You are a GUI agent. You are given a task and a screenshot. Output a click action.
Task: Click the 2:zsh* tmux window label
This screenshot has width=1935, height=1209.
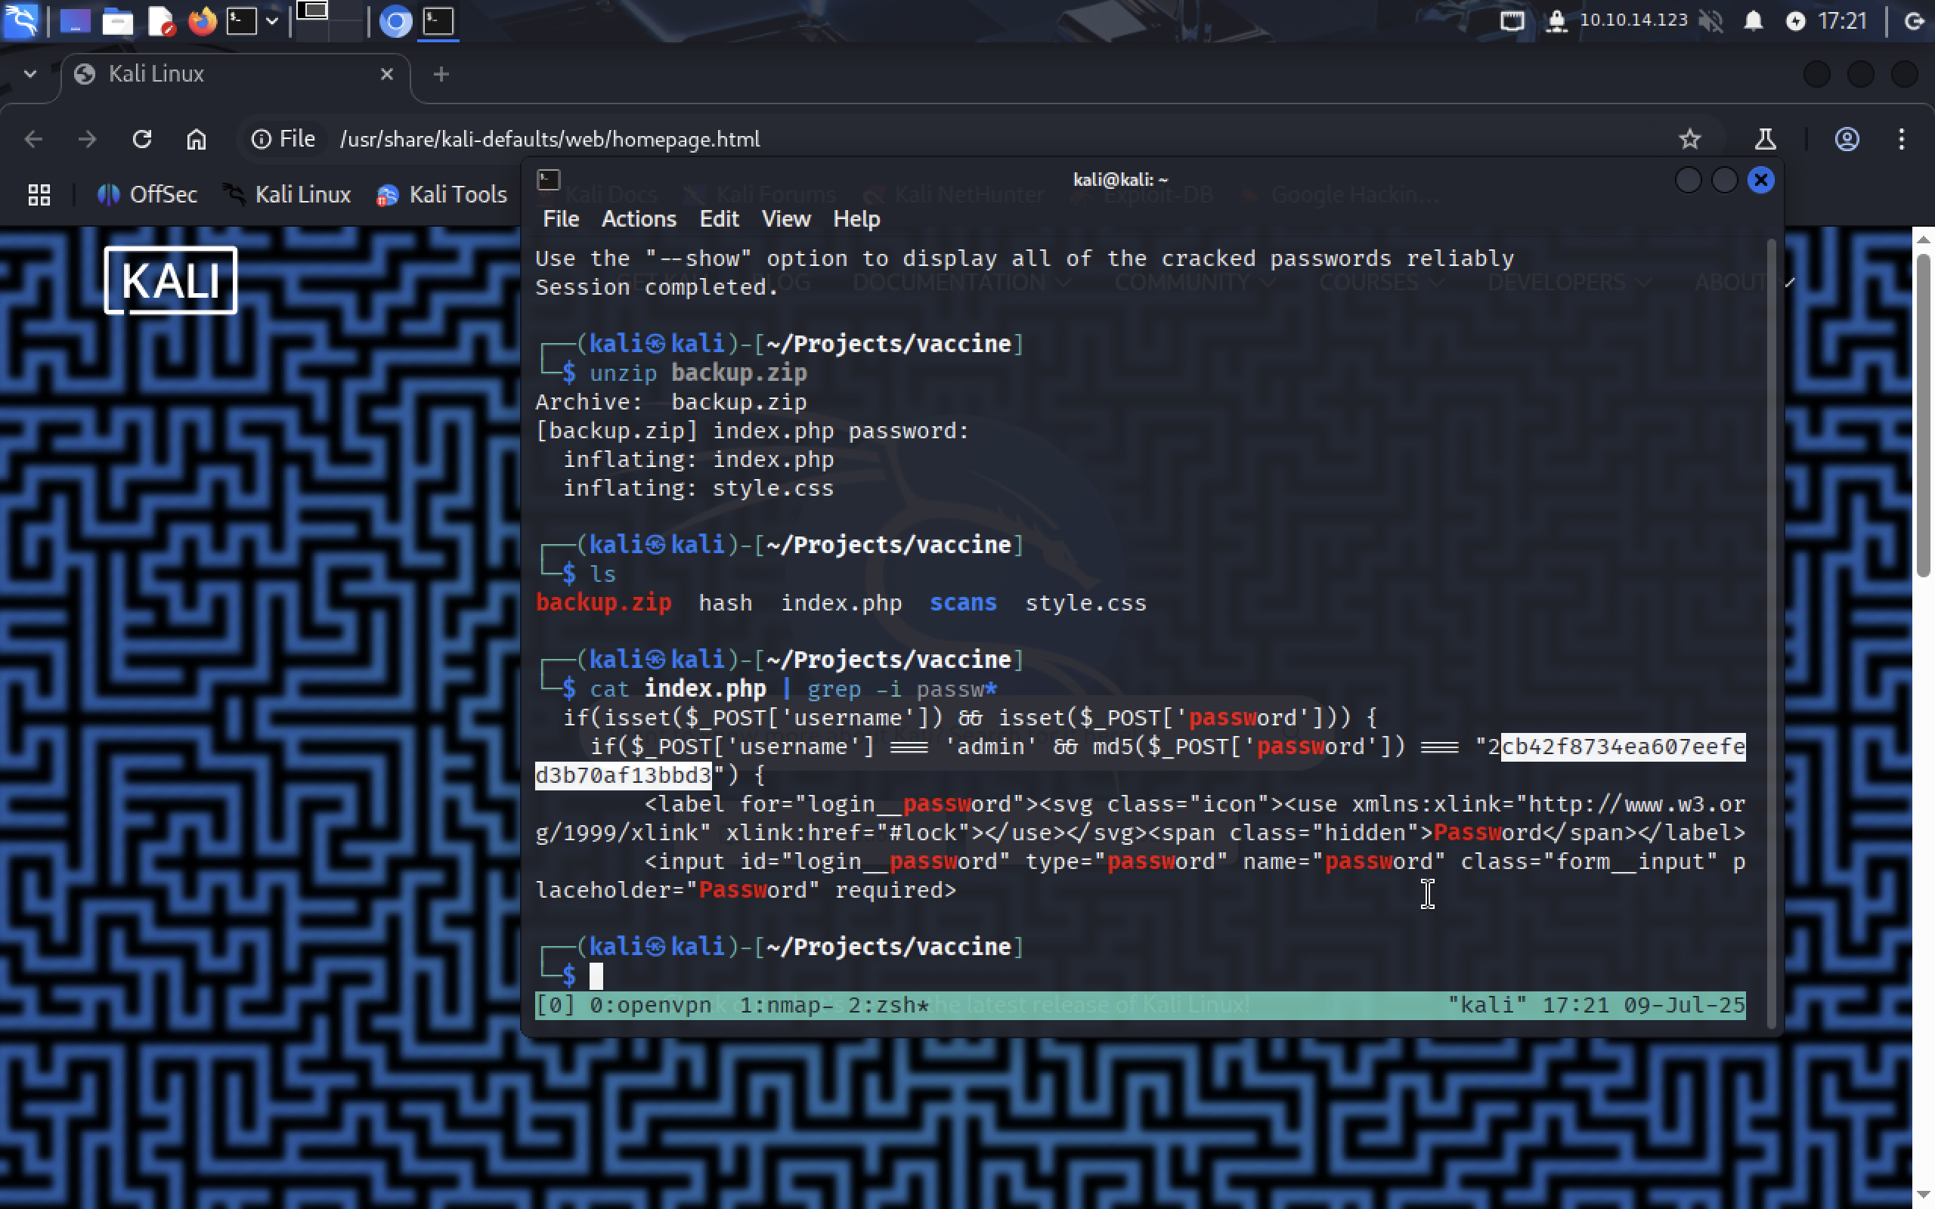tap(888, 1005)
